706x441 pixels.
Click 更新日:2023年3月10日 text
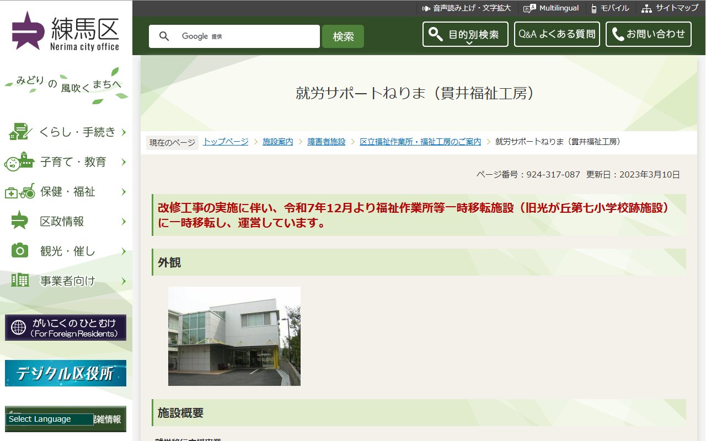[633, 174]
